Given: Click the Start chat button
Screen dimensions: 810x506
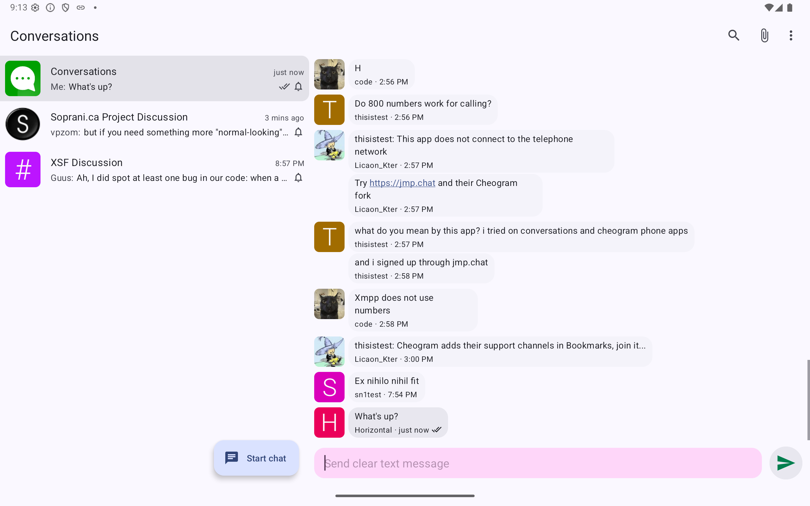Looking at the screenshot, I should coord(256,458).
